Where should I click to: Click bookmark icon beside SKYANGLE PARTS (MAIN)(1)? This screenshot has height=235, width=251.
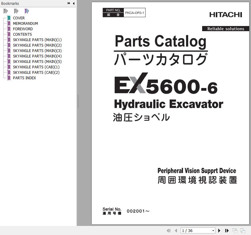pyautogui.click(x=9, y=40)
